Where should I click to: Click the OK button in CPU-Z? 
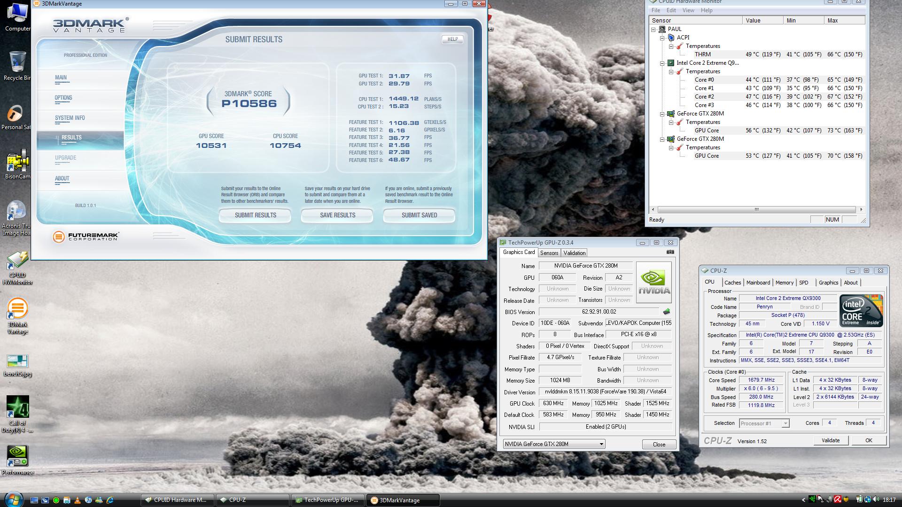869,440
